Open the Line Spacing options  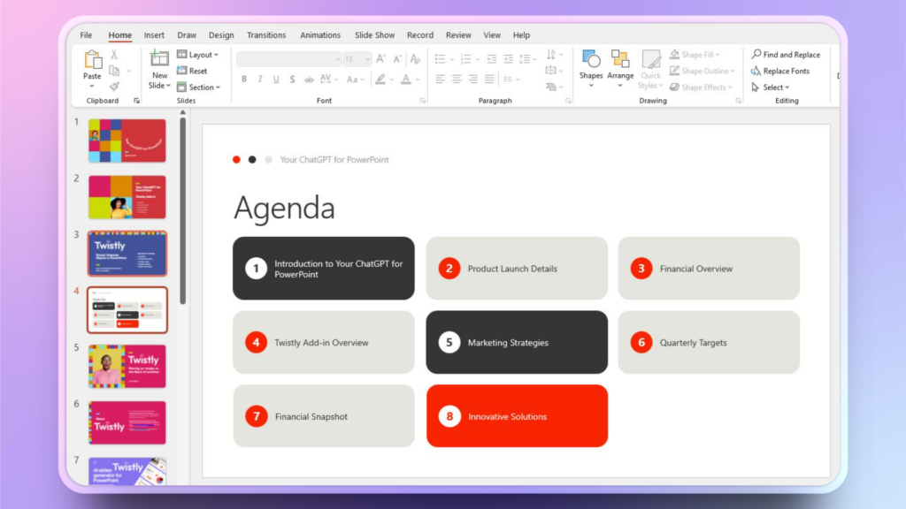coord(525,59)
